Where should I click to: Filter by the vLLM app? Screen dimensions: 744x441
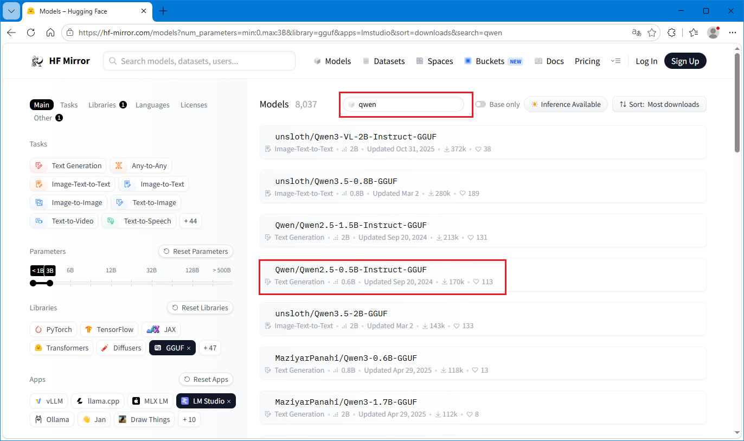(49, 401)
